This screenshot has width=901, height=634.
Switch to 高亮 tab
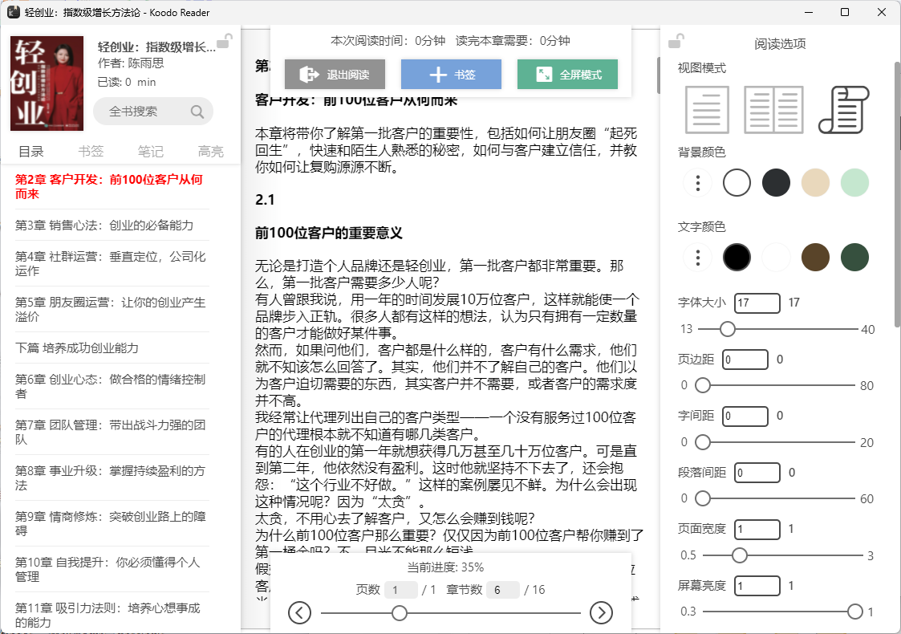click(210, 152)
